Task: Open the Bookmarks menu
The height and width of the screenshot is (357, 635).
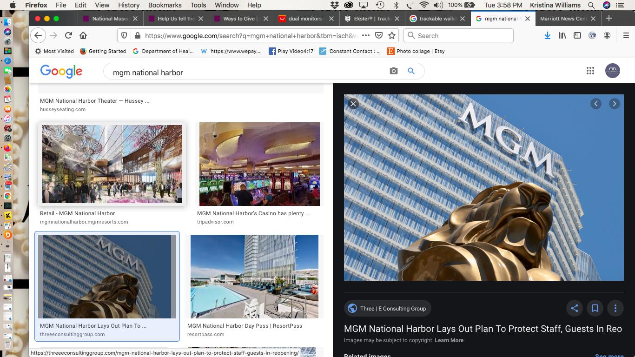Action: click(165, 5)
